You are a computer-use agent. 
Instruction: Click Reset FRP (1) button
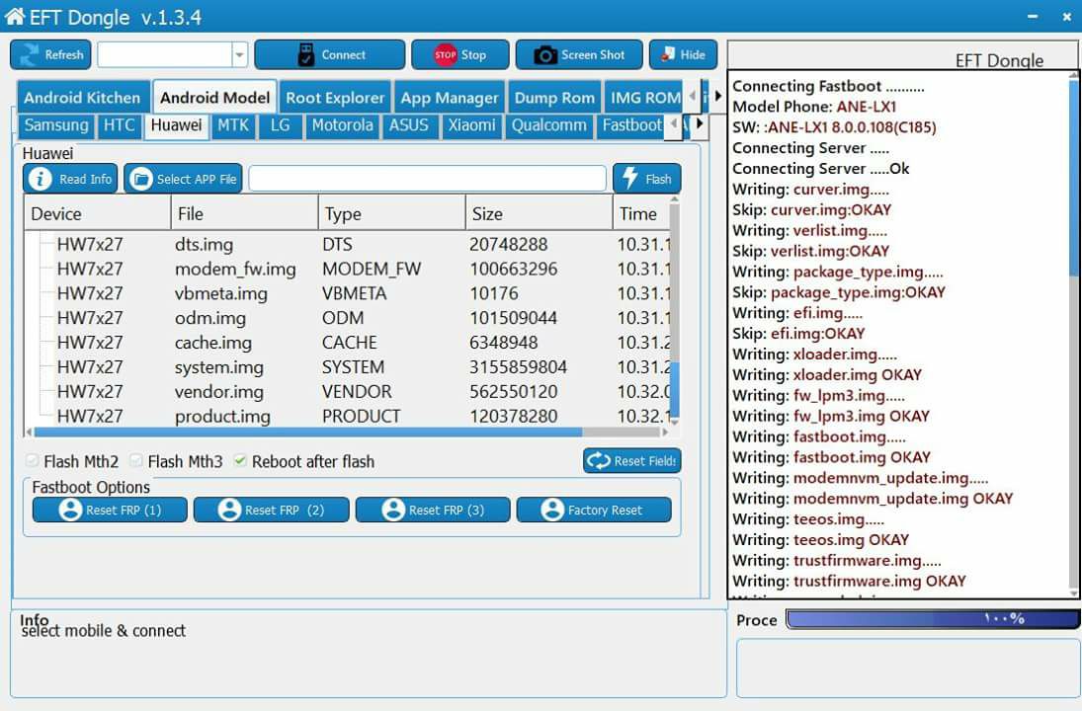click(x=110, y=510)
